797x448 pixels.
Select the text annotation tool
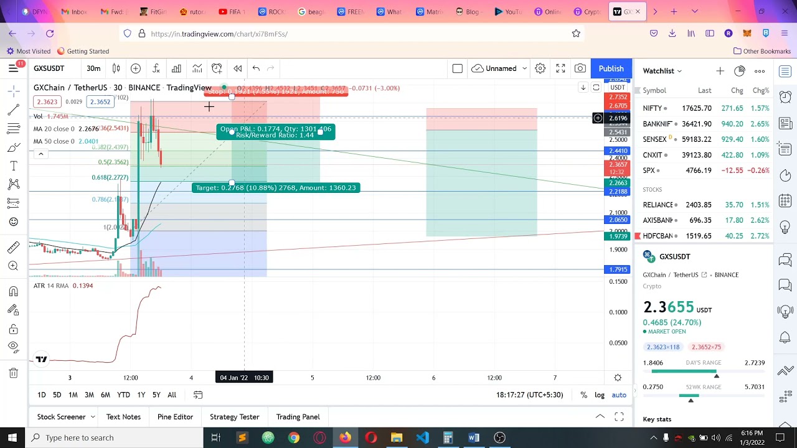(13, 166)
